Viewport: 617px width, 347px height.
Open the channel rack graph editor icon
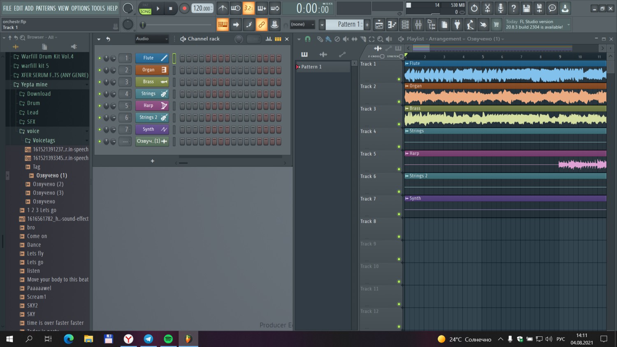coord(269,39)
